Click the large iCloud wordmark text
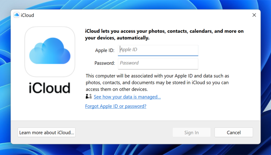271x155 pixels. pyautogui.click(x=50, y=88)
